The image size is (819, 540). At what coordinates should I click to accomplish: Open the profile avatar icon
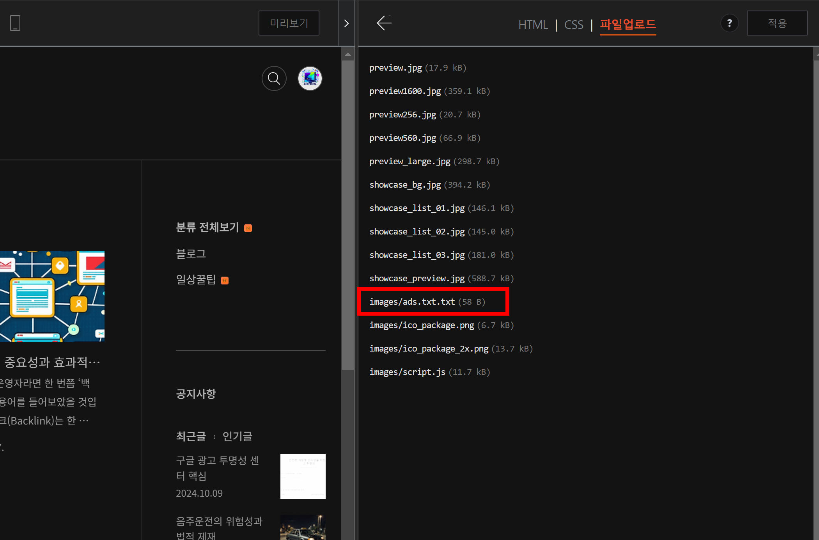point(310,78)
